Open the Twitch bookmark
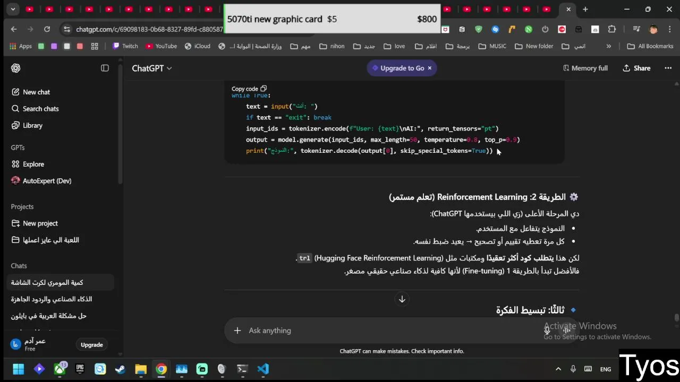Viewport: 680px width, 382px height. pyautogui.click(x=125, y=46)
